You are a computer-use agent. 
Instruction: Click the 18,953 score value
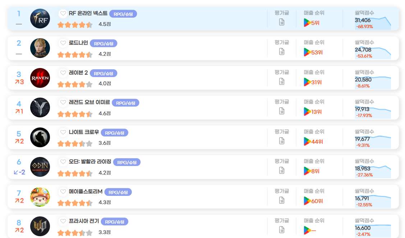[x=362, y=169]
